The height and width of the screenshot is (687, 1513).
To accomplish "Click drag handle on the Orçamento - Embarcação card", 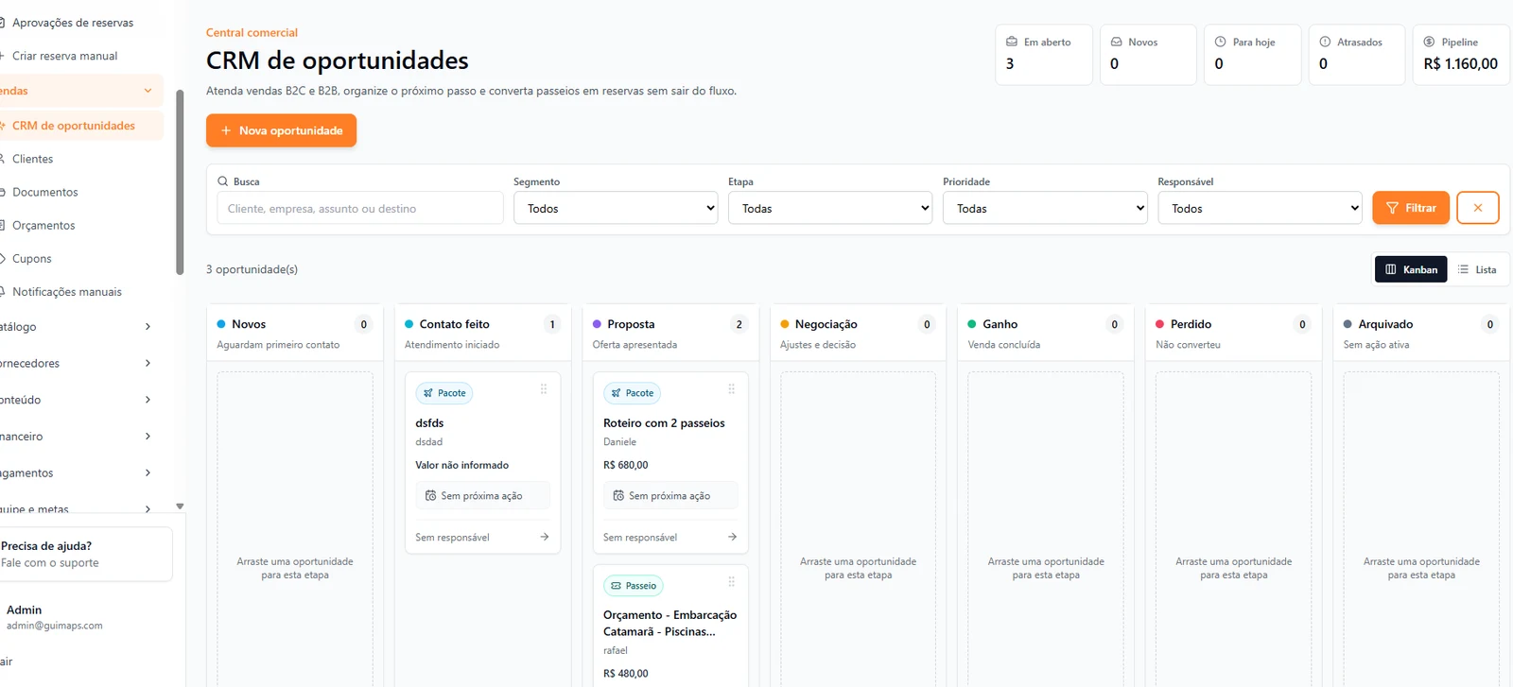I will pyautogui.click(x=731, y=582).
